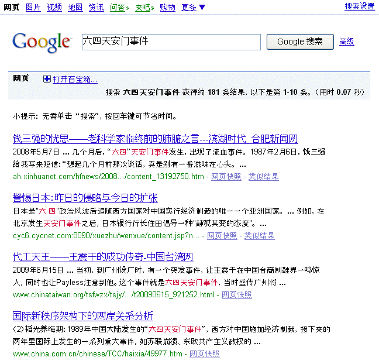Screen dimensions: 379x364
Task: Click URL text cyc6.cycnet.com:8090/xuezhu
Action: tap(106, 236)
